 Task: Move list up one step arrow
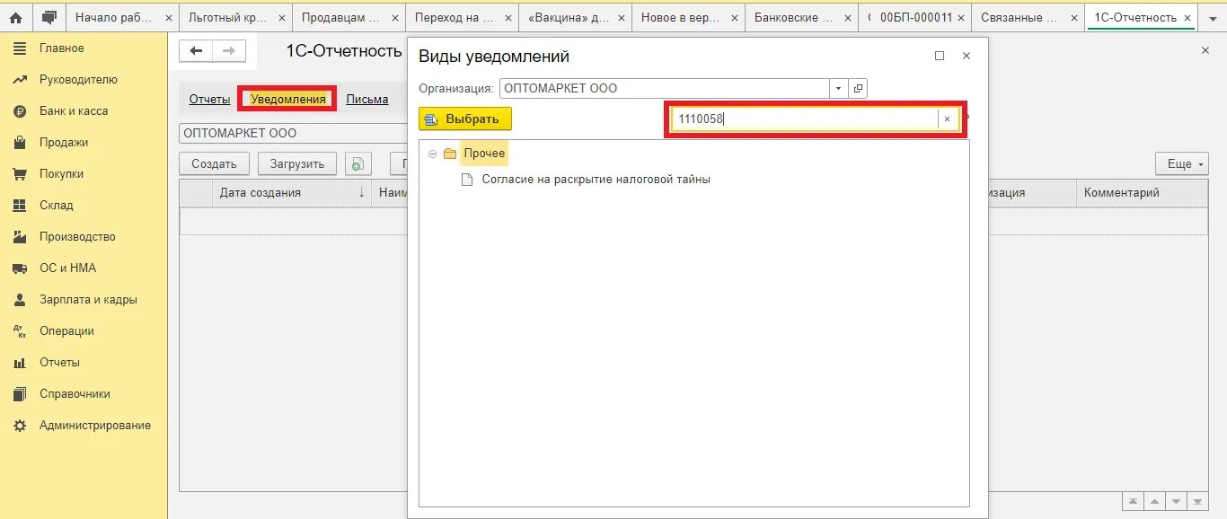[1155, 501]
